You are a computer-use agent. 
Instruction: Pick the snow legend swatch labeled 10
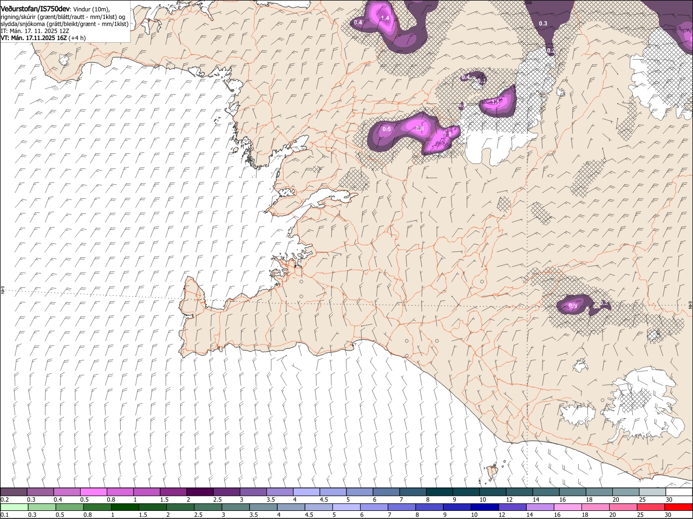point(492,491)
